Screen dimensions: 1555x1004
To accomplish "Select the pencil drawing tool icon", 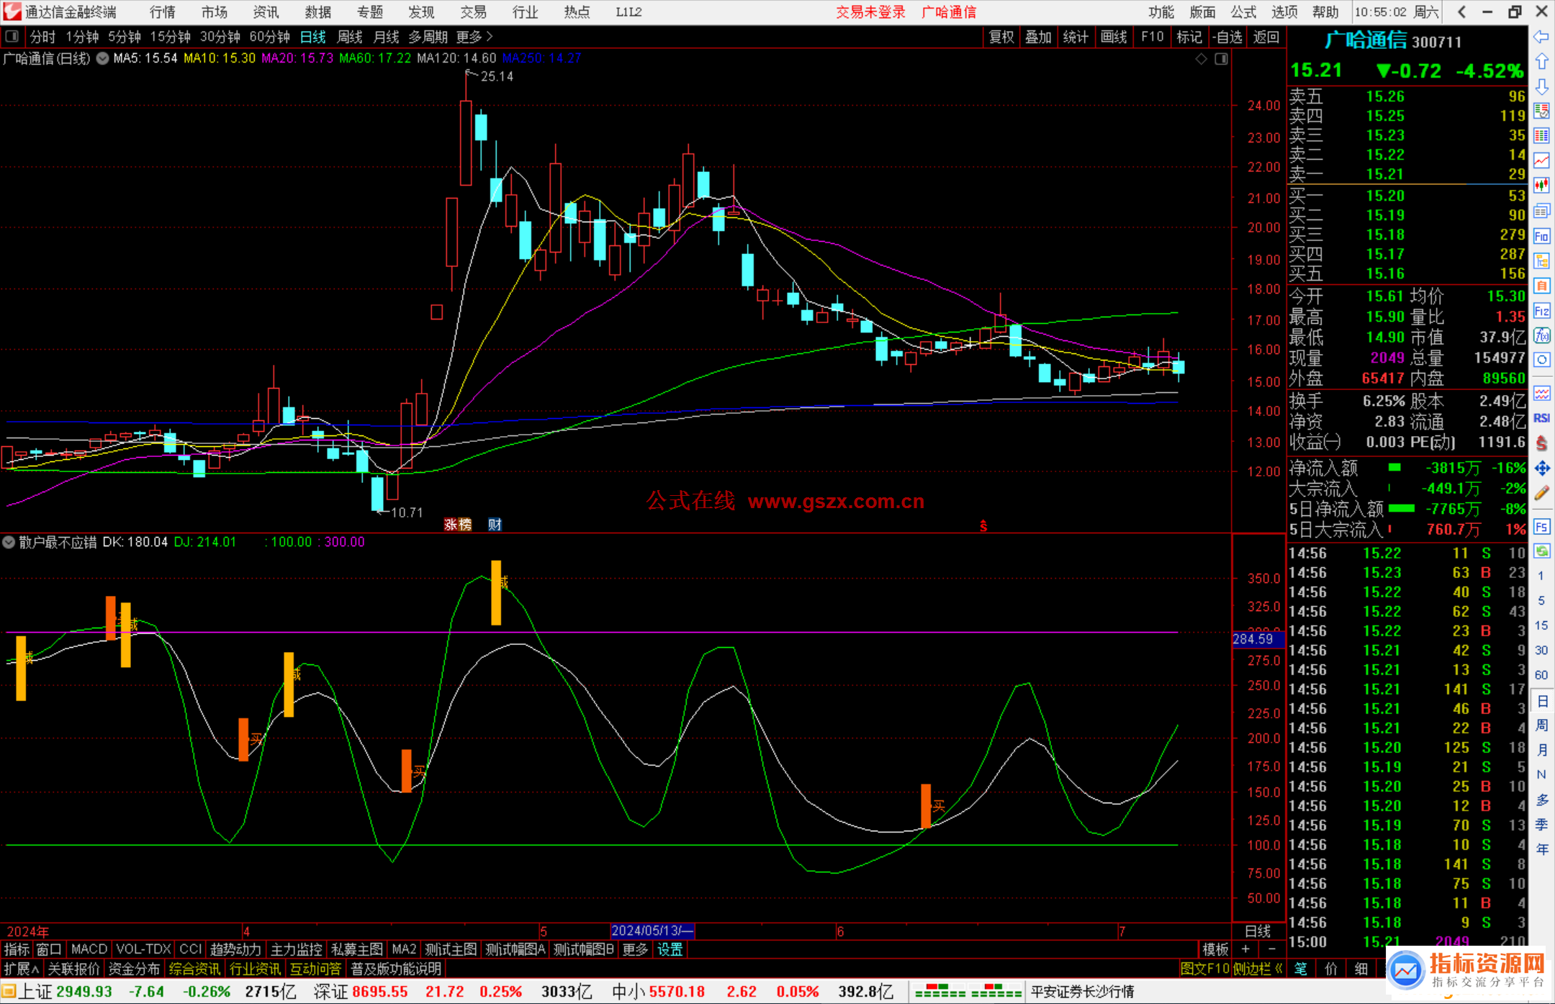I will [x=1541, y=493].
